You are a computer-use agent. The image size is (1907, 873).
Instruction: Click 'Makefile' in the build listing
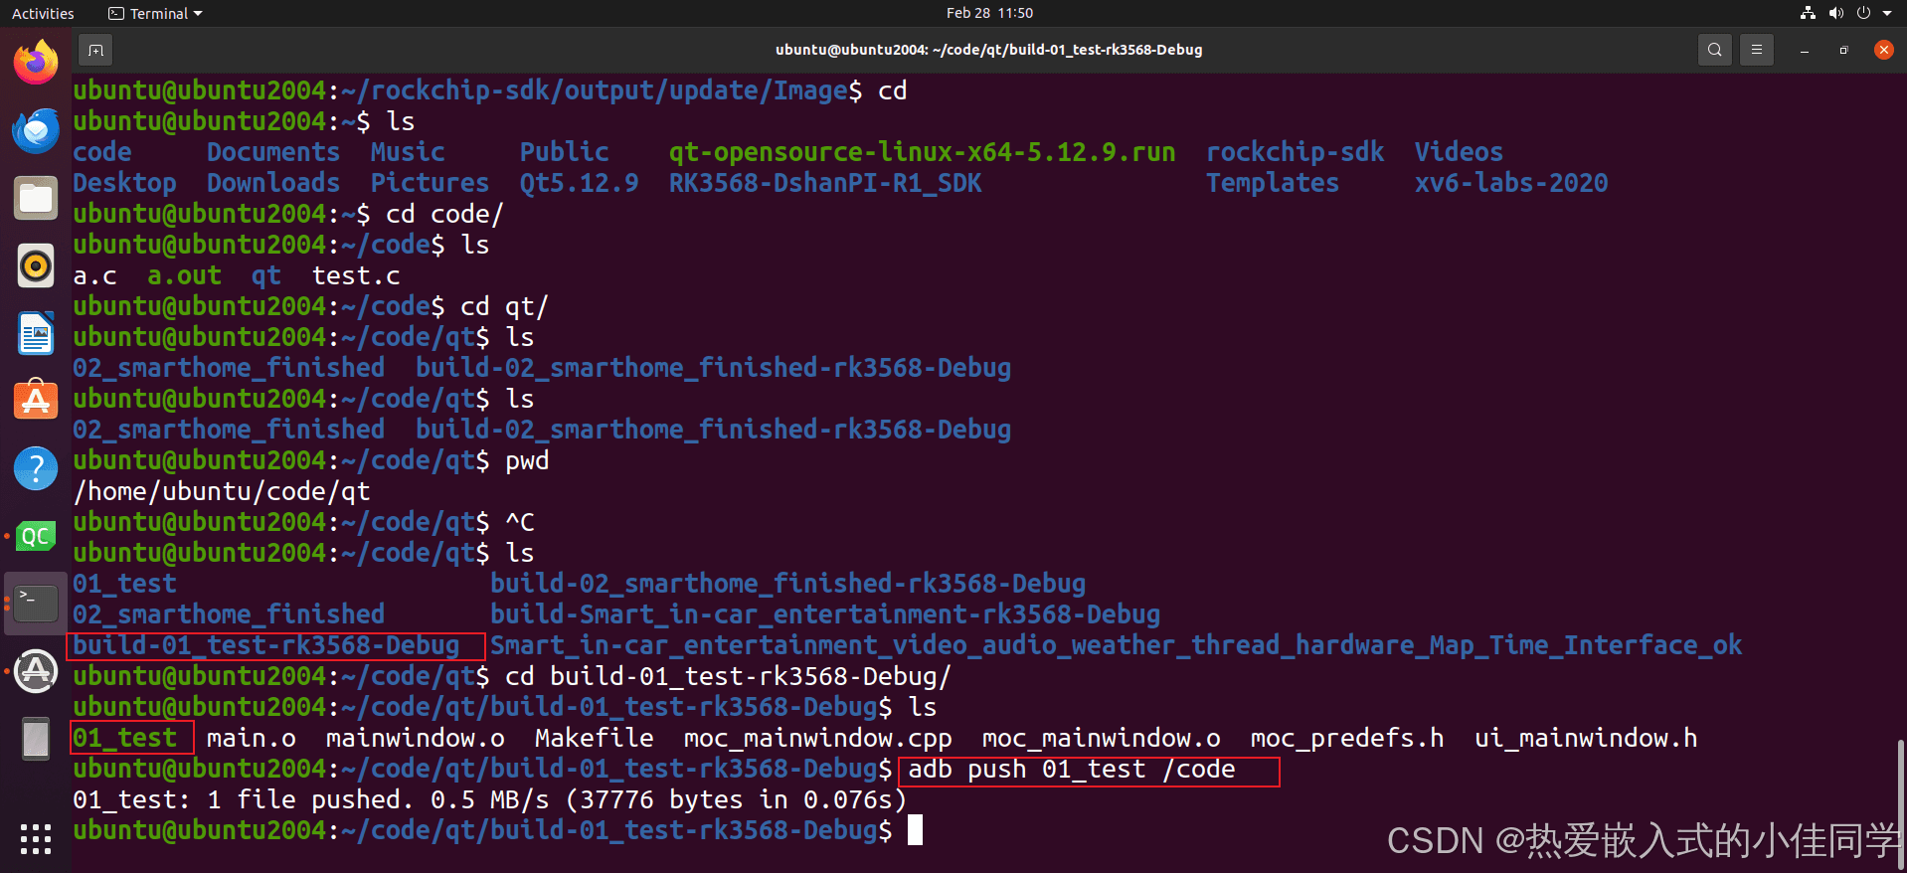point(594,738)
